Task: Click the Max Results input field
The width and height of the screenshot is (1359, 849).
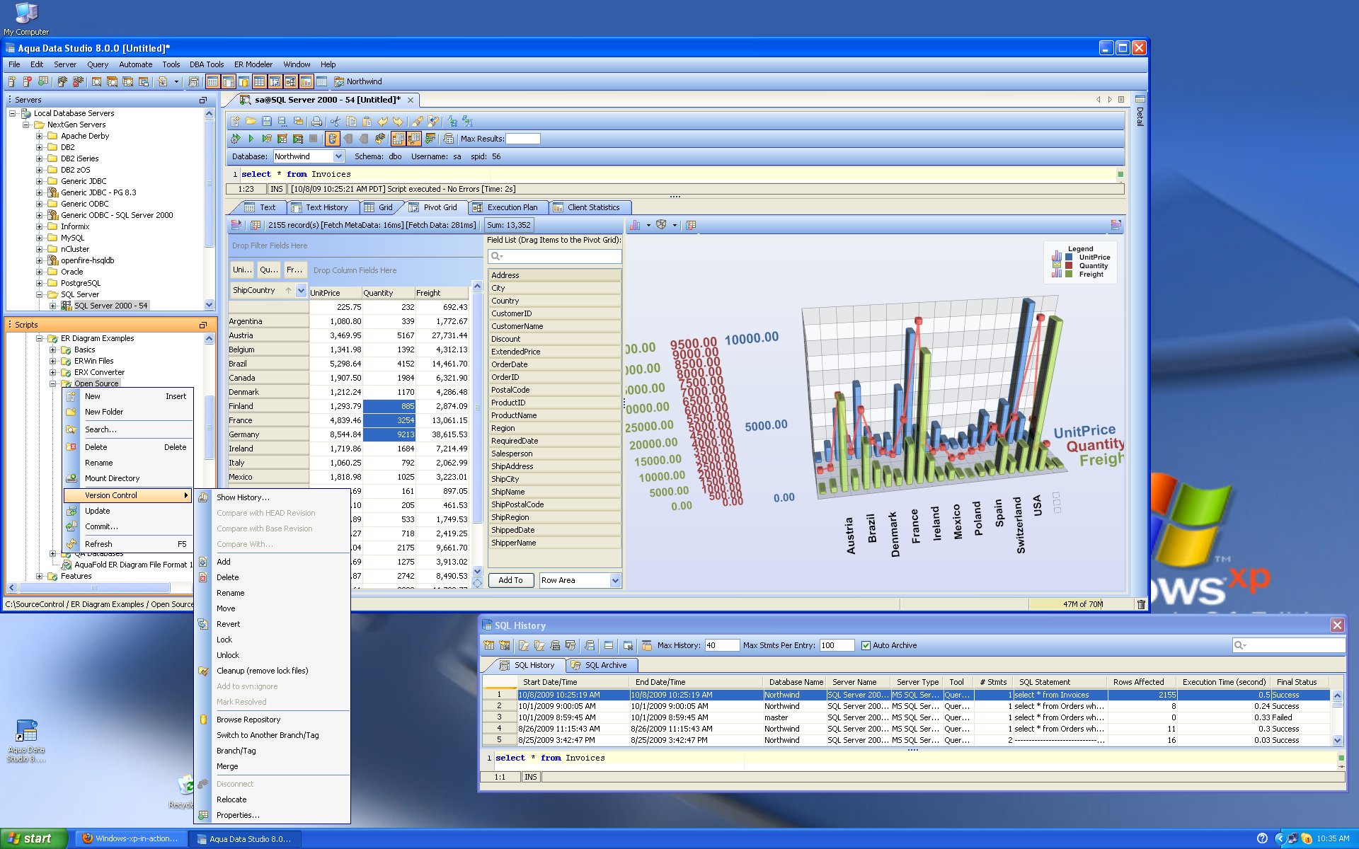Action: [523, 139]
